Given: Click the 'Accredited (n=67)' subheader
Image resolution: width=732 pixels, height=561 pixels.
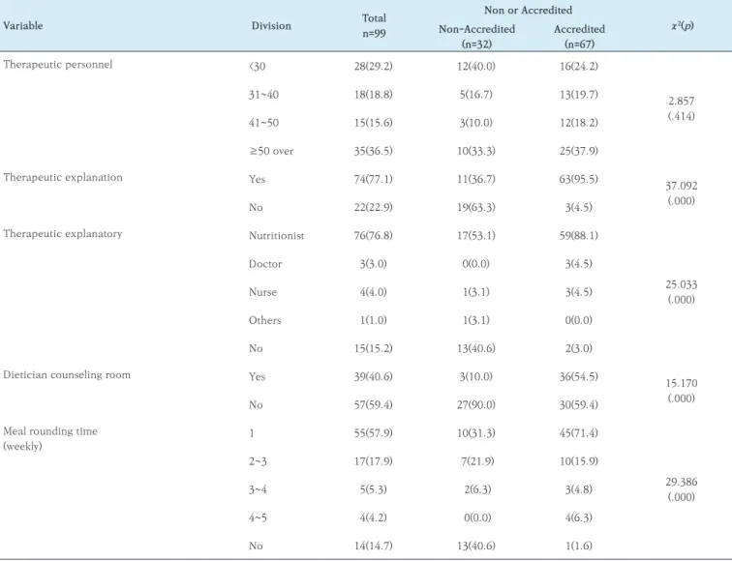Looking at the screenshot, I should click(x=579, y=36).
